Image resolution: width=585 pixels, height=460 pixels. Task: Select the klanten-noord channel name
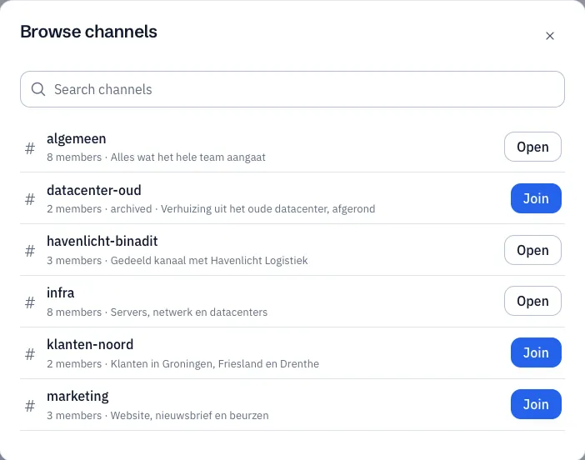(90, 344)
